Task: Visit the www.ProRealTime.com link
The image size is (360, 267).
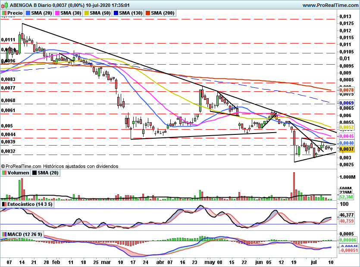Action: tap(330, 5)
